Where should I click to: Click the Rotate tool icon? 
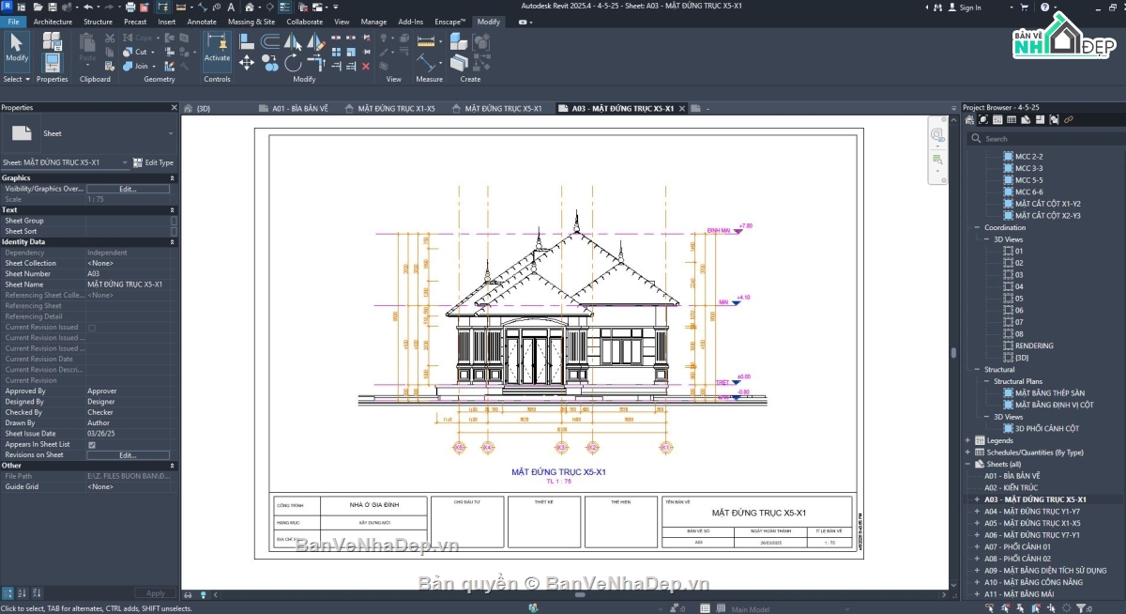point(293,63)
